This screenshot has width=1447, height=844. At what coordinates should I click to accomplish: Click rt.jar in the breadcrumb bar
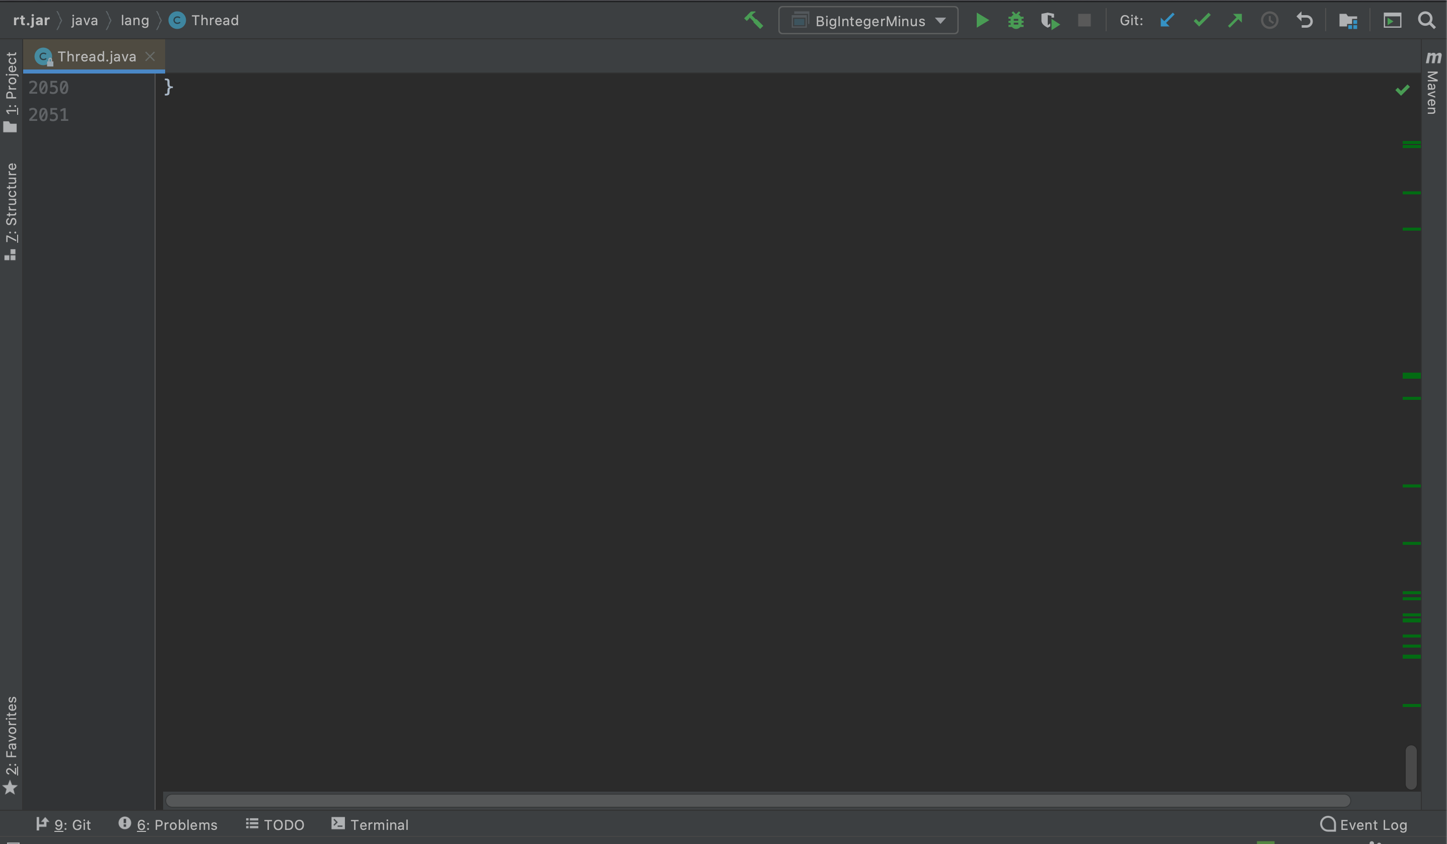pos(31,20)
